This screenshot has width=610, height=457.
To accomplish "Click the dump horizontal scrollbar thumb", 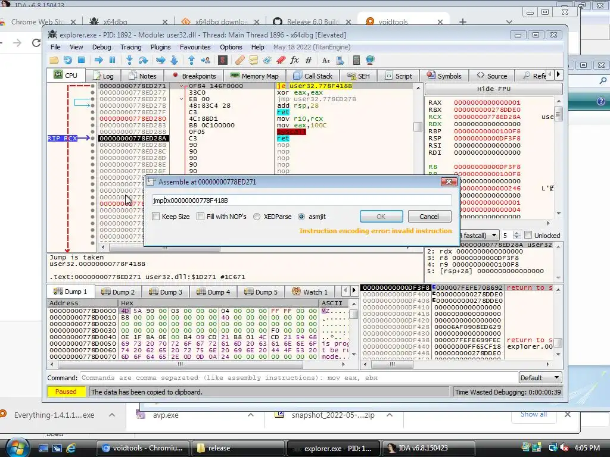I will [180, 365].
